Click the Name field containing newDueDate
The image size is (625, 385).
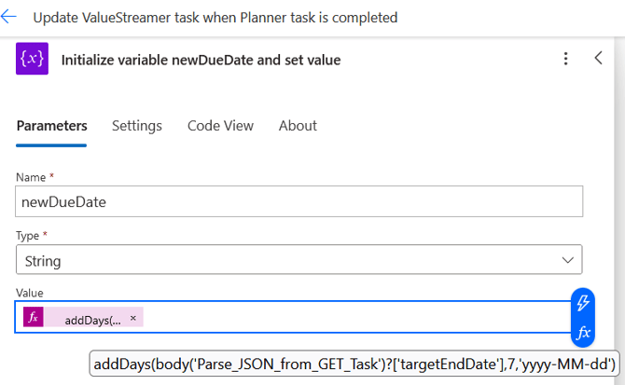click(299, 201)
